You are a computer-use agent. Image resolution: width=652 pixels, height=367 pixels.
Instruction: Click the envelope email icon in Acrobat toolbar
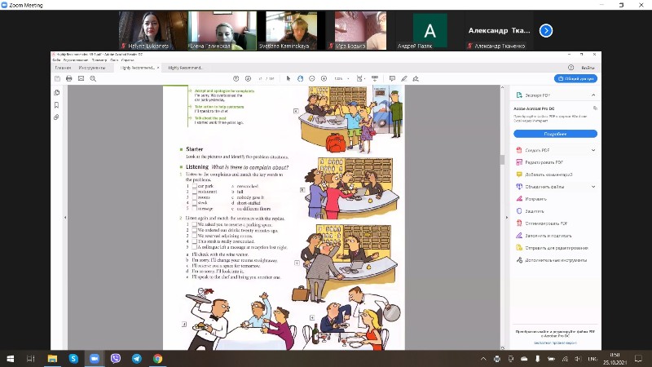coord(81,78)
